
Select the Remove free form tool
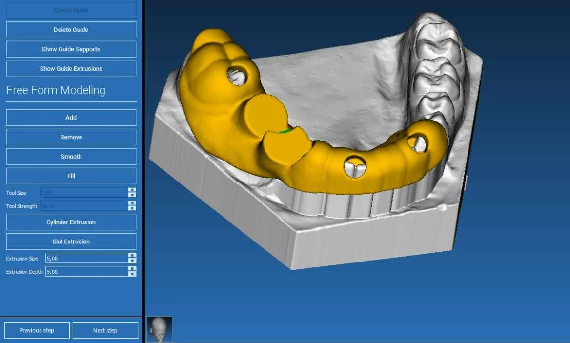(71, 137)
